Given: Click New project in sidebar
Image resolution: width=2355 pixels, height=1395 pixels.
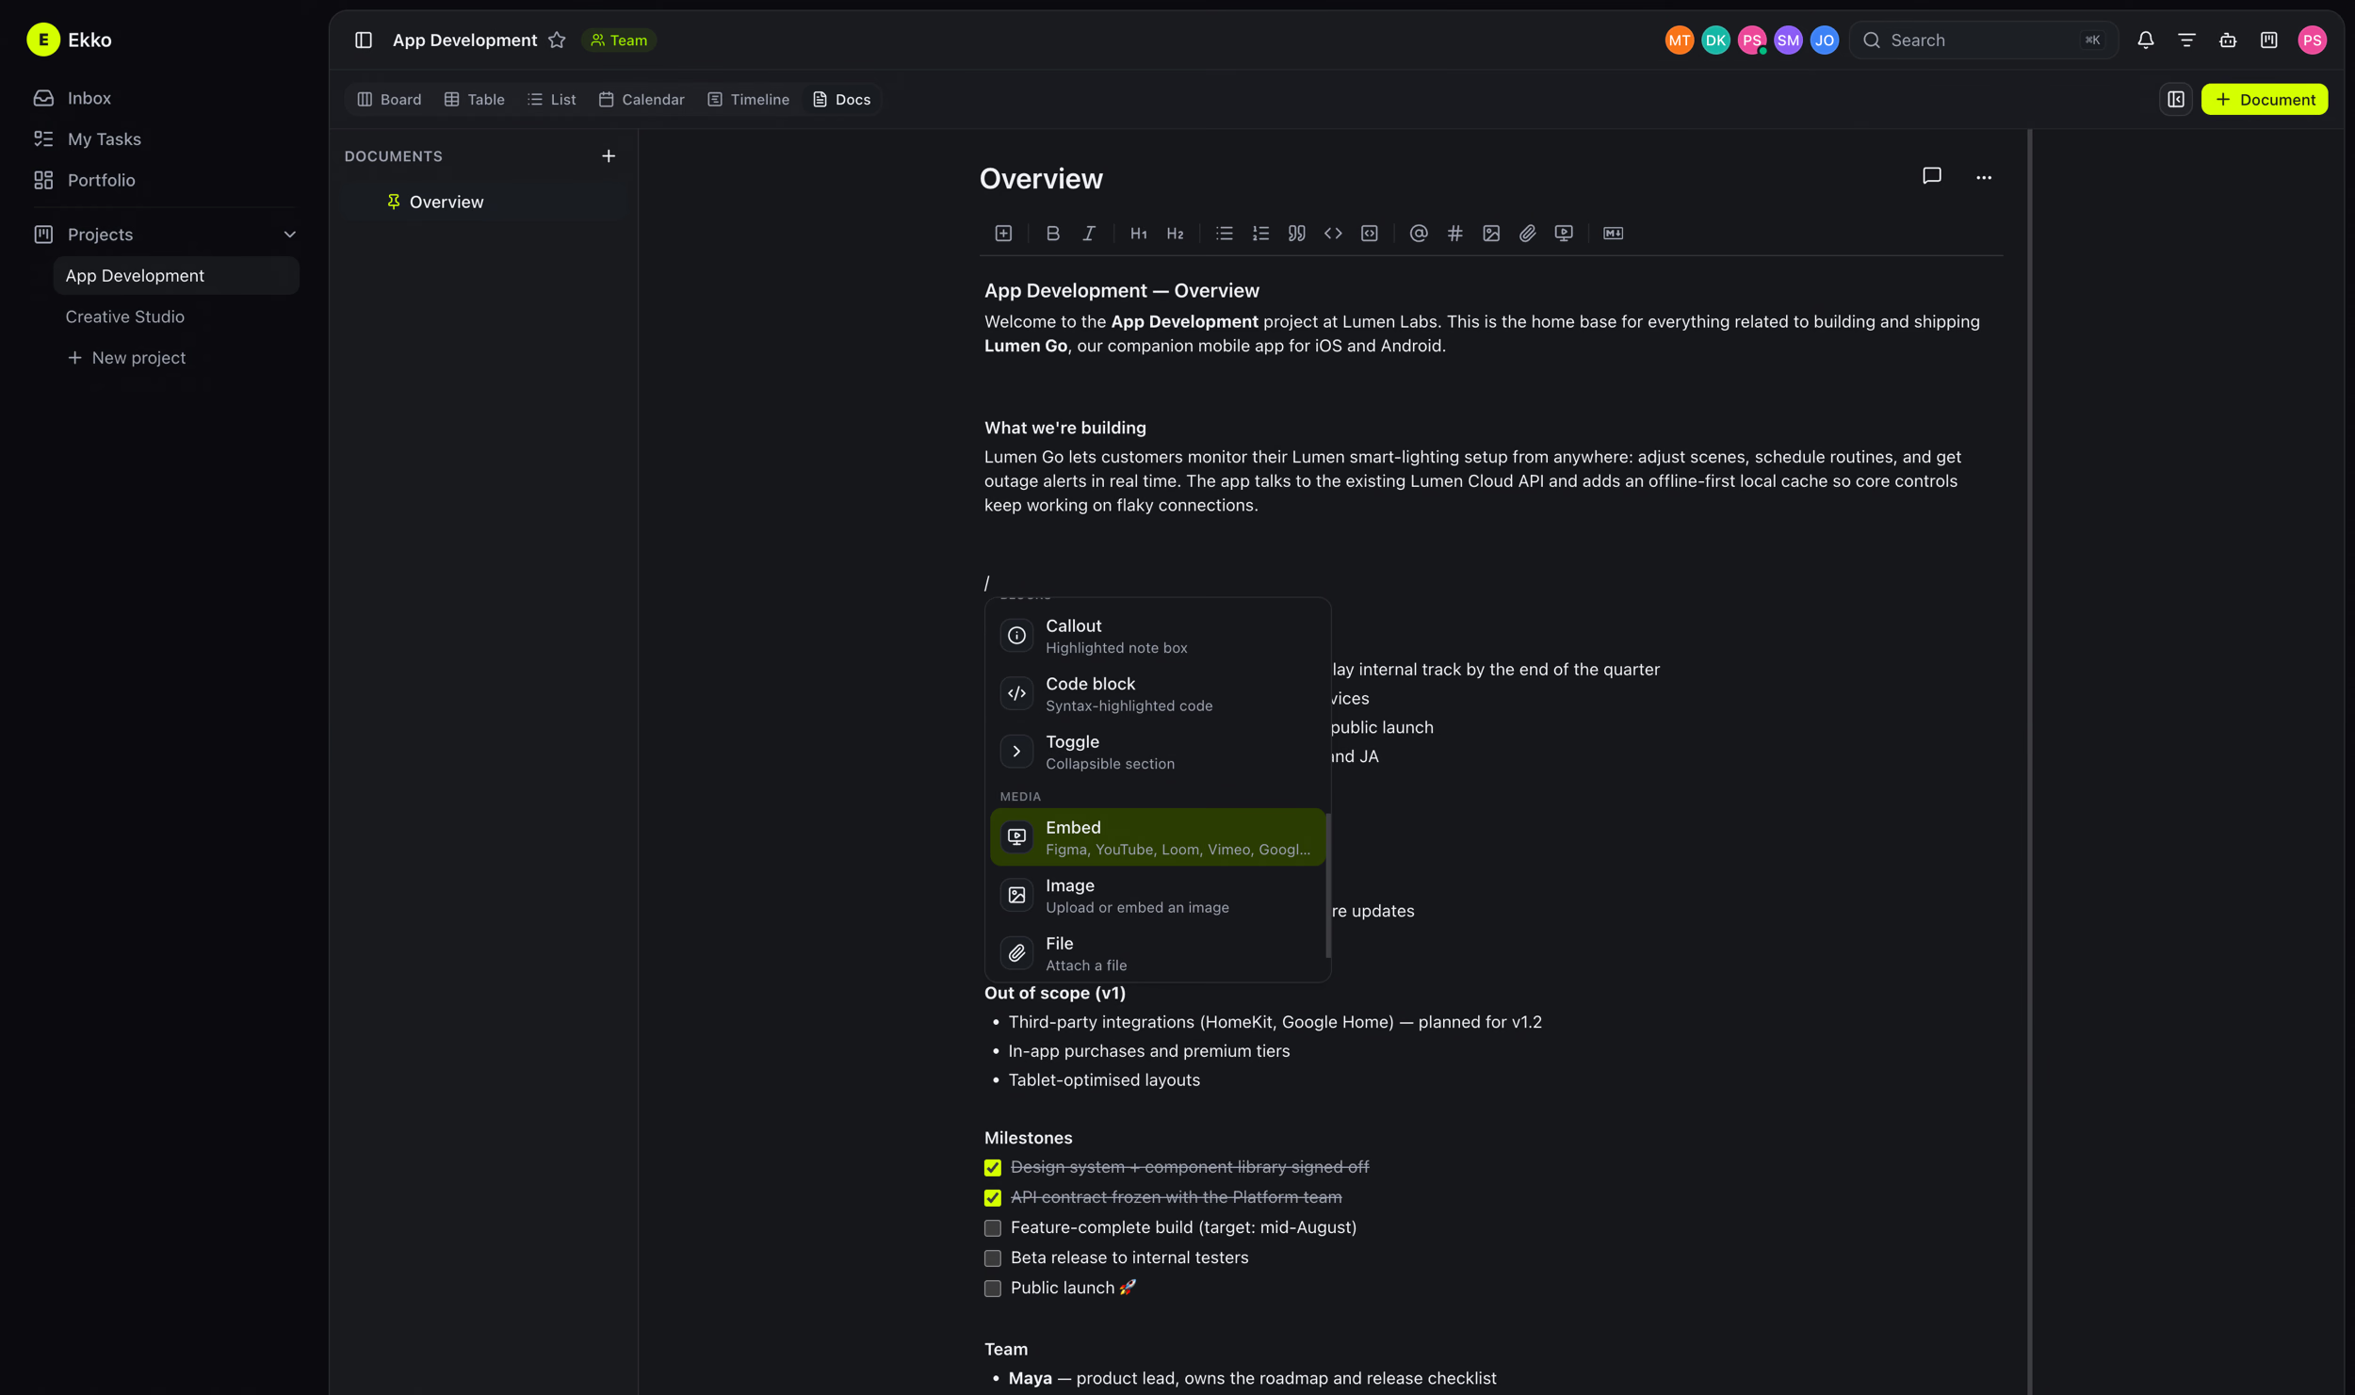Looking at the screenshot, I should pyautogui.click(x=127, y=357).
